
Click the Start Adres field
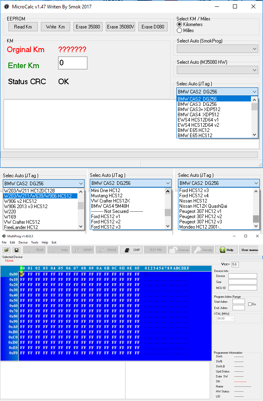239,302
